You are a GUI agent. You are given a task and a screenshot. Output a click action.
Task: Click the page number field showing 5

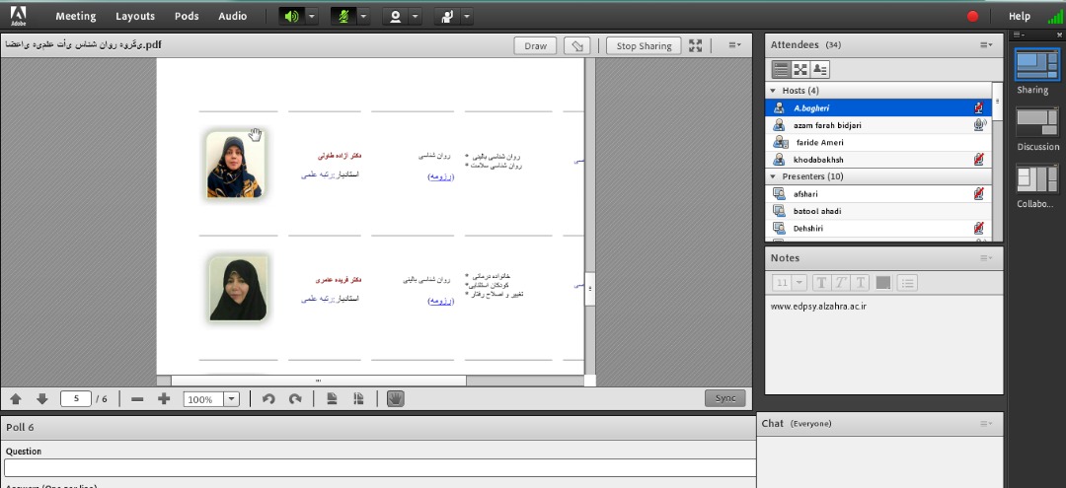[75, 399]
